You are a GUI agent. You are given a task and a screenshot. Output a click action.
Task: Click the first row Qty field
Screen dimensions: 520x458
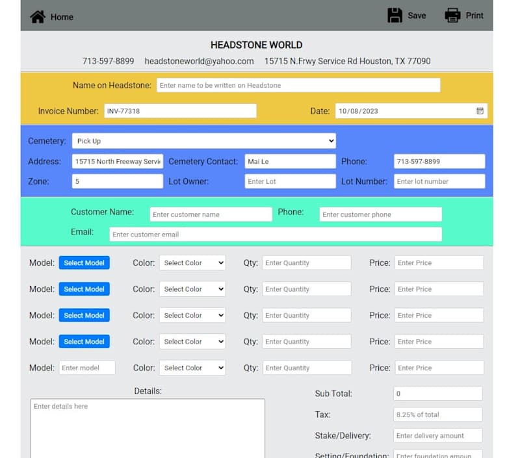click(307, 263)
